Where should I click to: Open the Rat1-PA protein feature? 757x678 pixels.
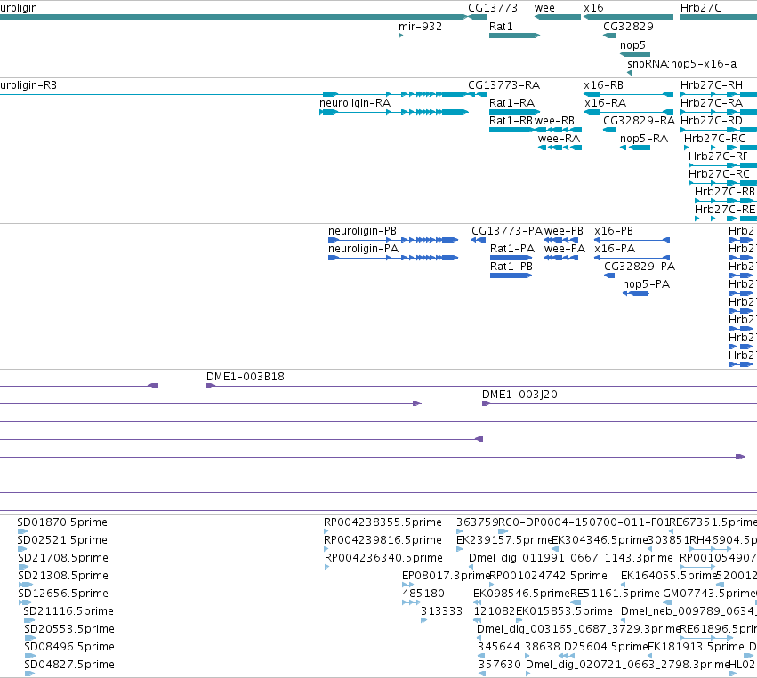click(511, 258)
